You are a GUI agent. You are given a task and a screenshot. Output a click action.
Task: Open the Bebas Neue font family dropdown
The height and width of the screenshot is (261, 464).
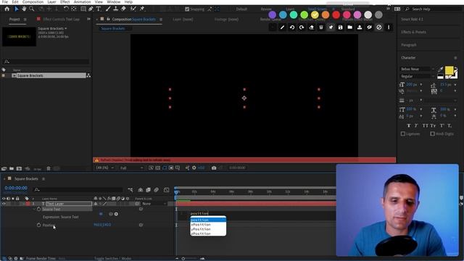coord(418,69)
